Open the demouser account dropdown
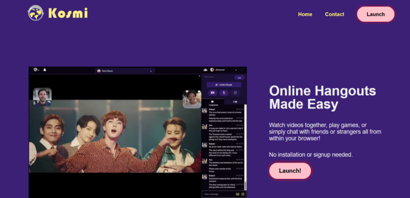 (x=223, y=70)
